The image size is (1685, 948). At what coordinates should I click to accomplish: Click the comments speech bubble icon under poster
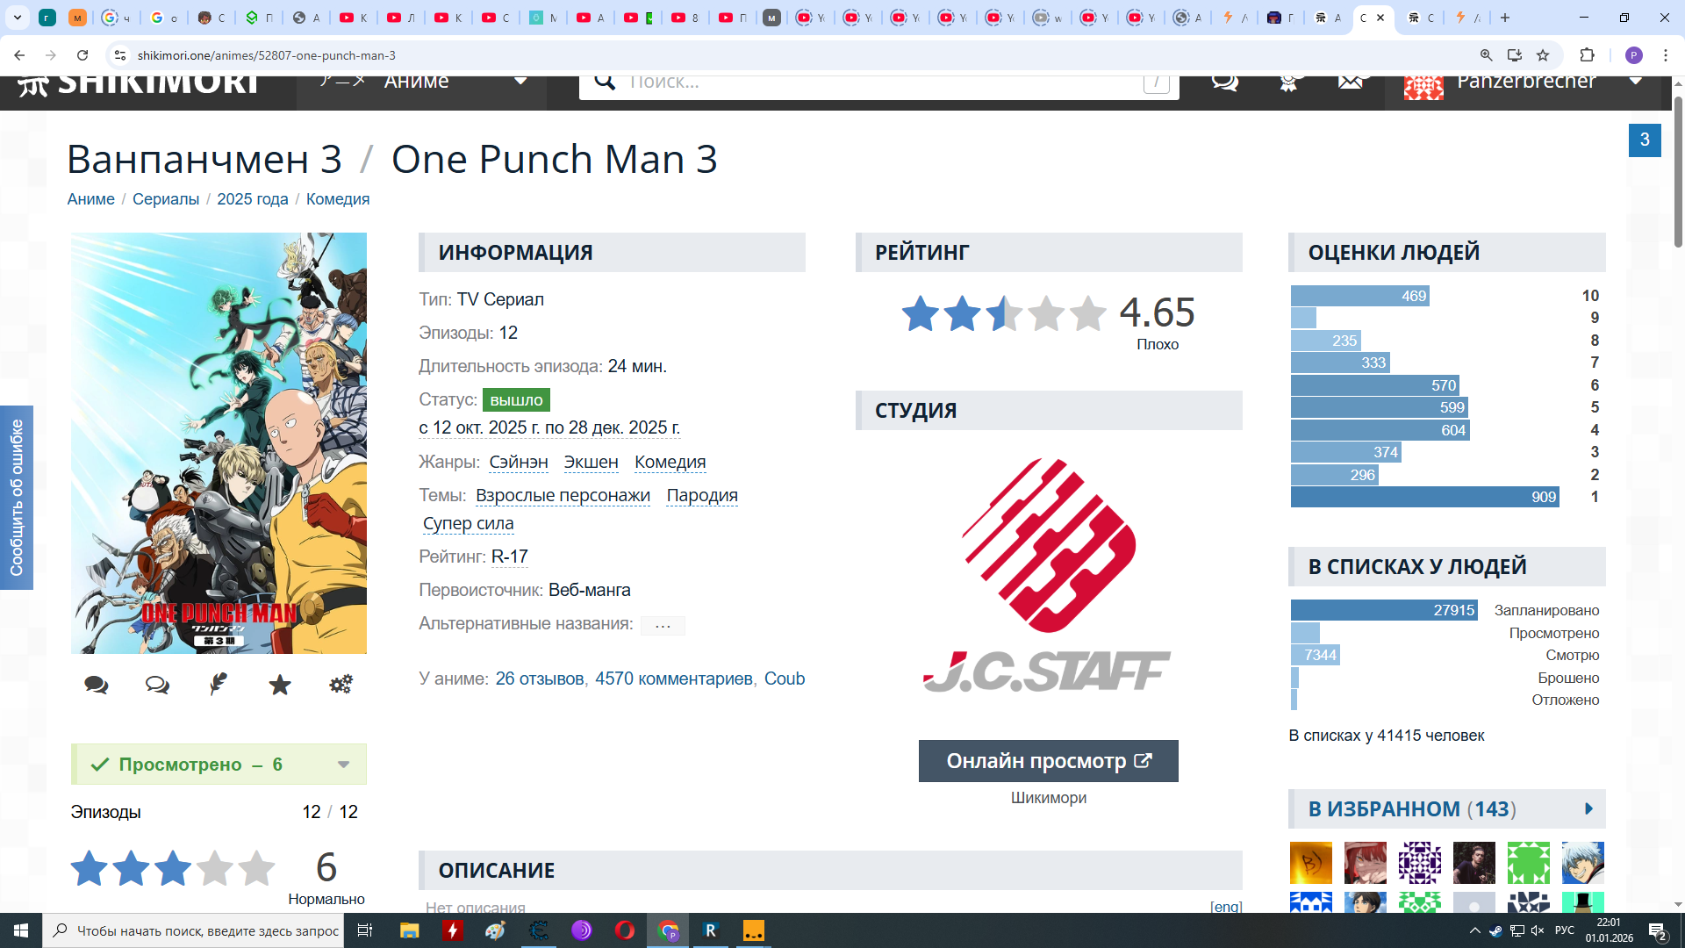[97, 685]
